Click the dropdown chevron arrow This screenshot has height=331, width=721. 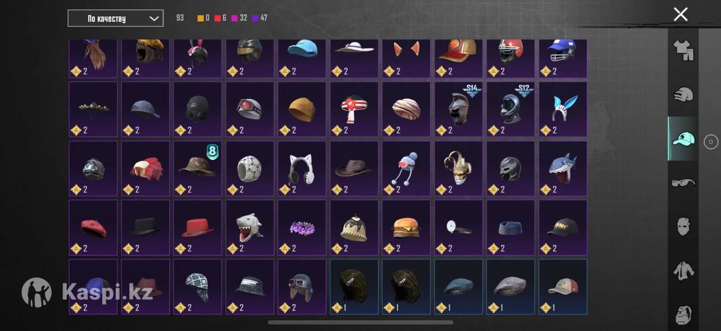(x=154, y=19)
